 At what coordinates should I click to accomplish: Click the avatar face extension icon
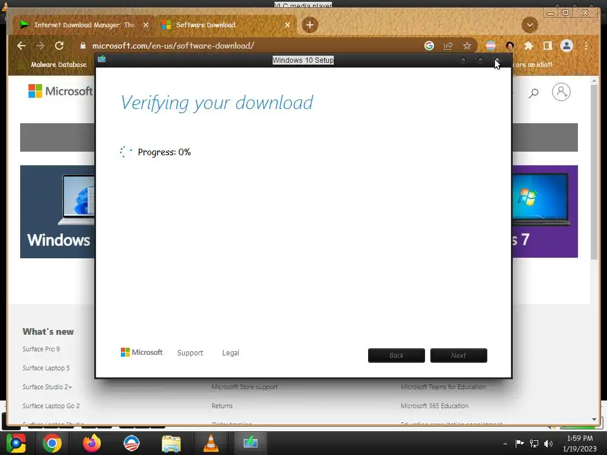510,46
